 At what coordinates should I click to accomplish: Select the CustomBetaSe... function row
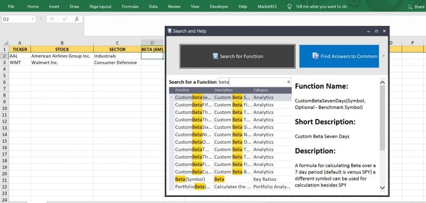(x=230, y=97)
